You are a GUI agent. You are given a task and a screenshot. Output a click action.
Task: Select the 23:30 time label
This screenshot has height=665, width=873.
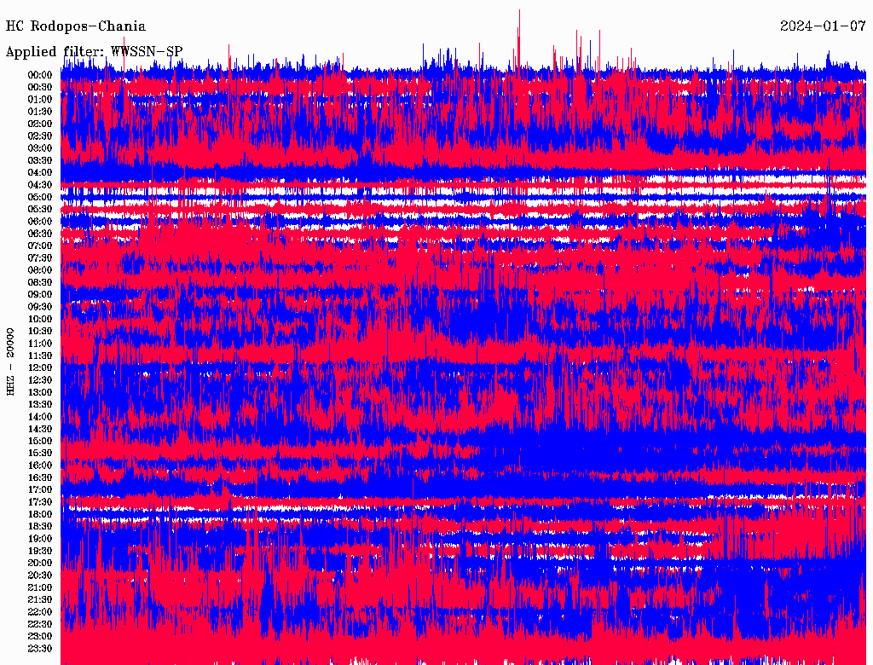(x=40, y=649)
